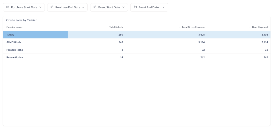
Task: Click the 260 total tickets value
Action: click(x=121, y=35)
